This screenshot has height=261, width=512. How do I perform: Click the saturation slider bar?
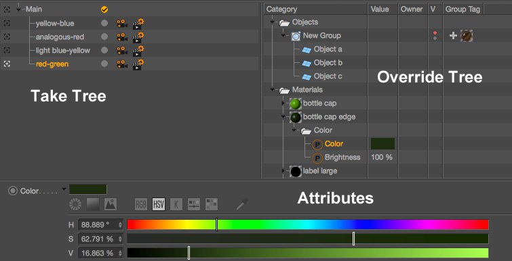(x=308, y=239)
